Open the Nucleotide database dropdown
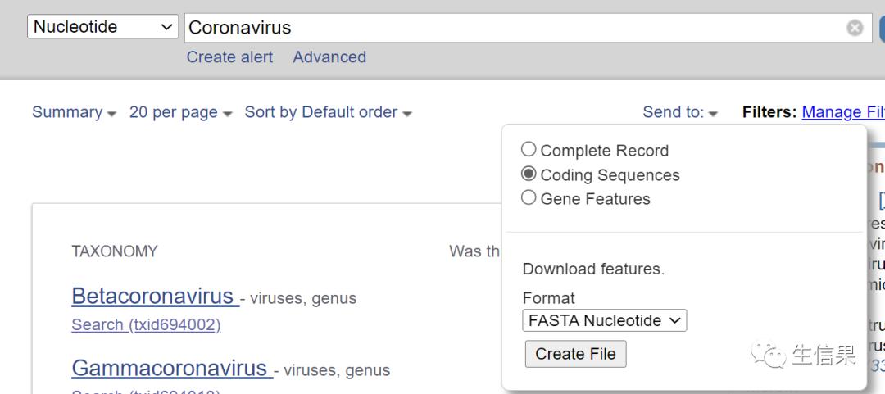The width and height of the screenshot is (885, 394). click(x=103, y=27)
